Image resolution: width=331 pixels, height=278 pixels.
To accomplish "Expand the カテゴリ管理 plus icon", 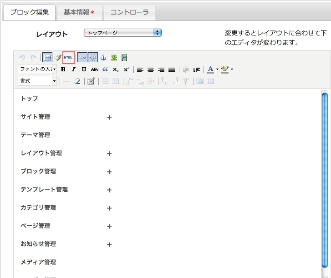I will (109, 208).
